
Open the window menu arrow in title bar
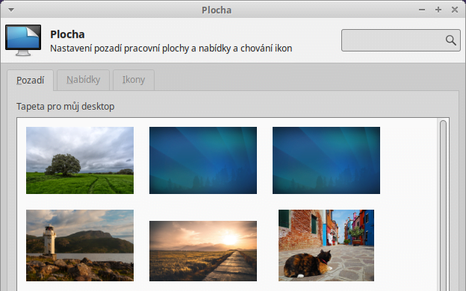coord(11,10)
